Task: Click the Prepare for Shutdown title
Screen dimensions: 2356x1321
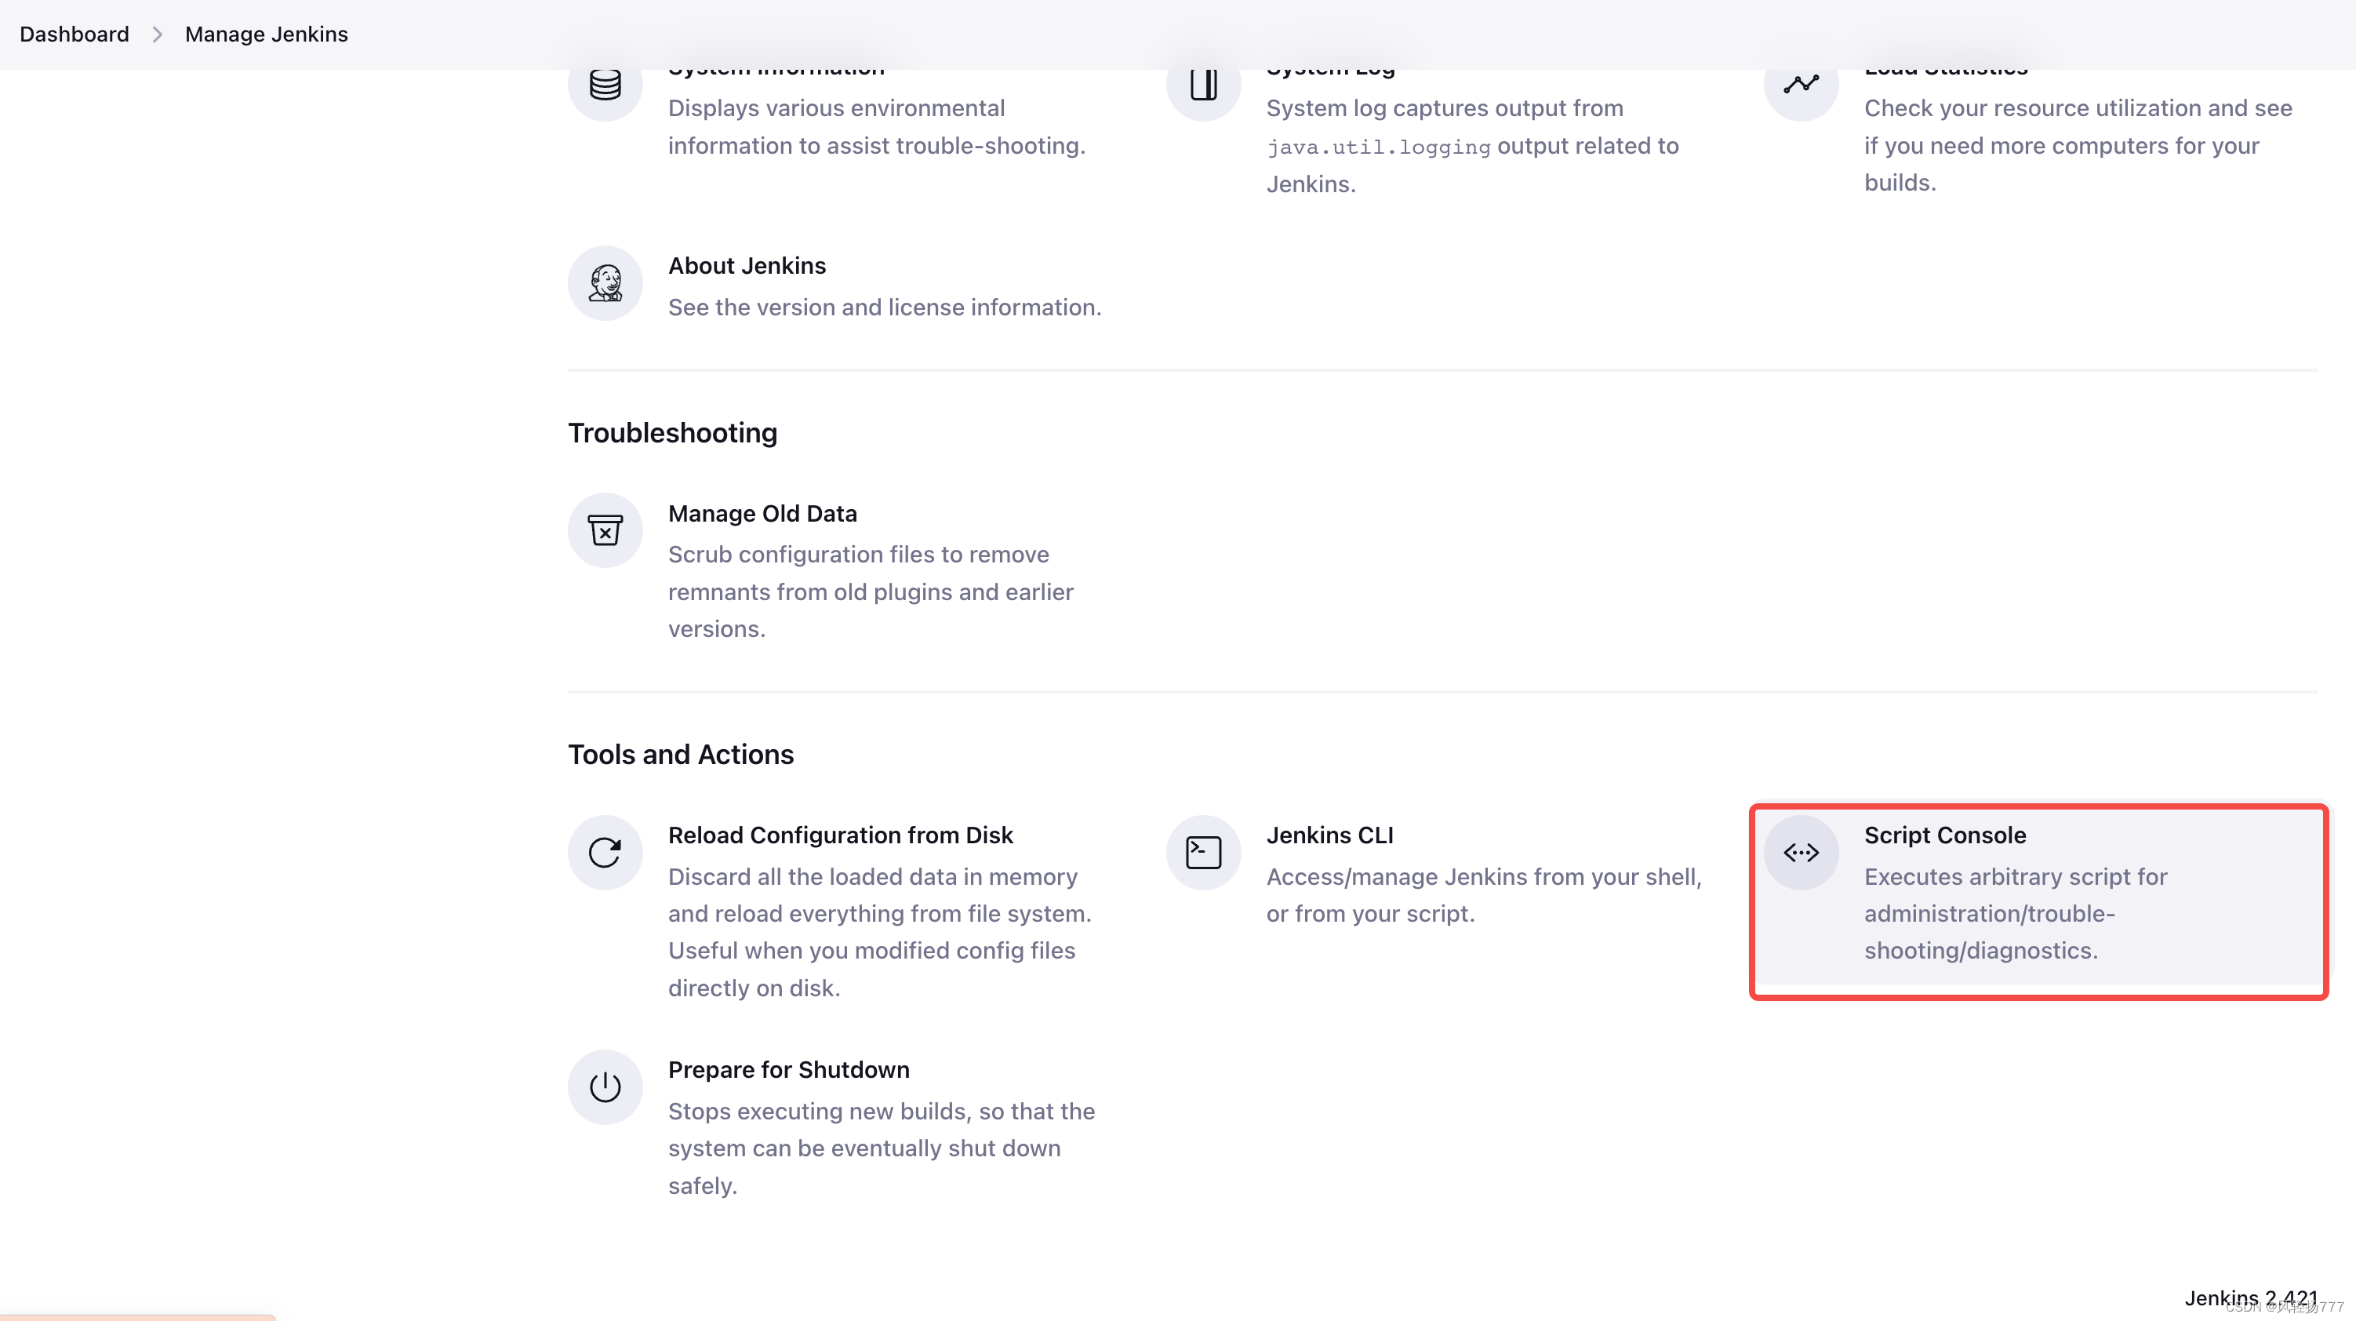Action: click(788, 1069)
